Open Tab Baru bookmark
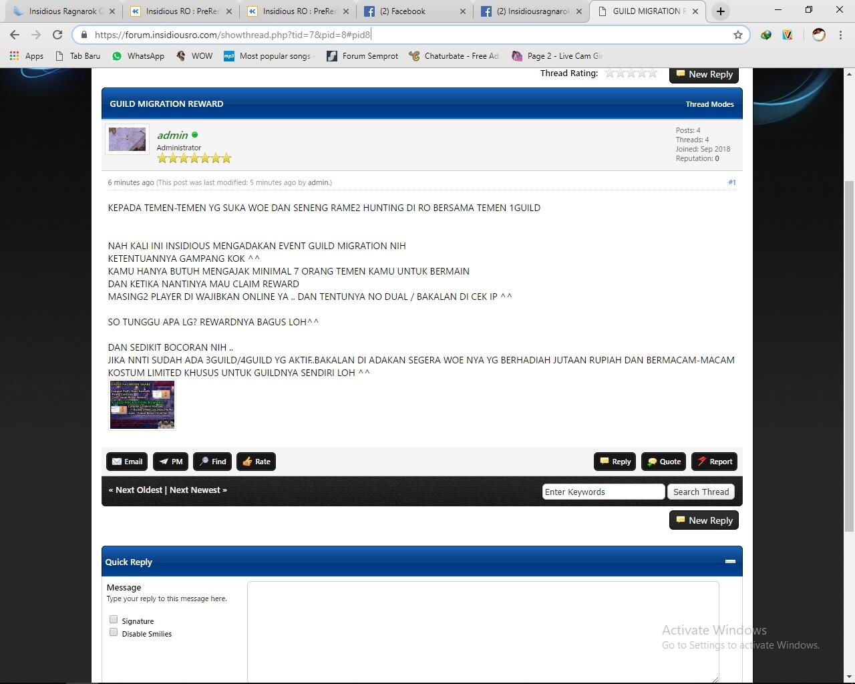The height and width of the screenshot is (684, 855). 77,56
